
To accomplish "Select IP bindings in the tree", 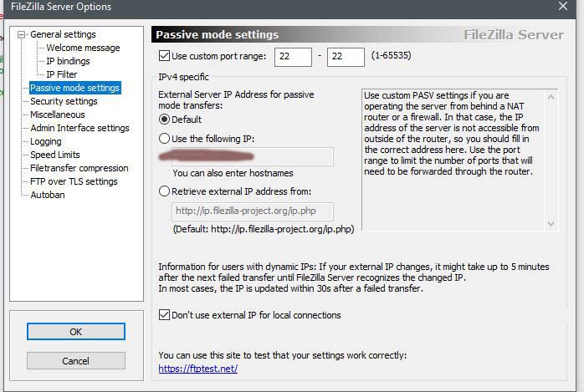I will tap(68, 62).
